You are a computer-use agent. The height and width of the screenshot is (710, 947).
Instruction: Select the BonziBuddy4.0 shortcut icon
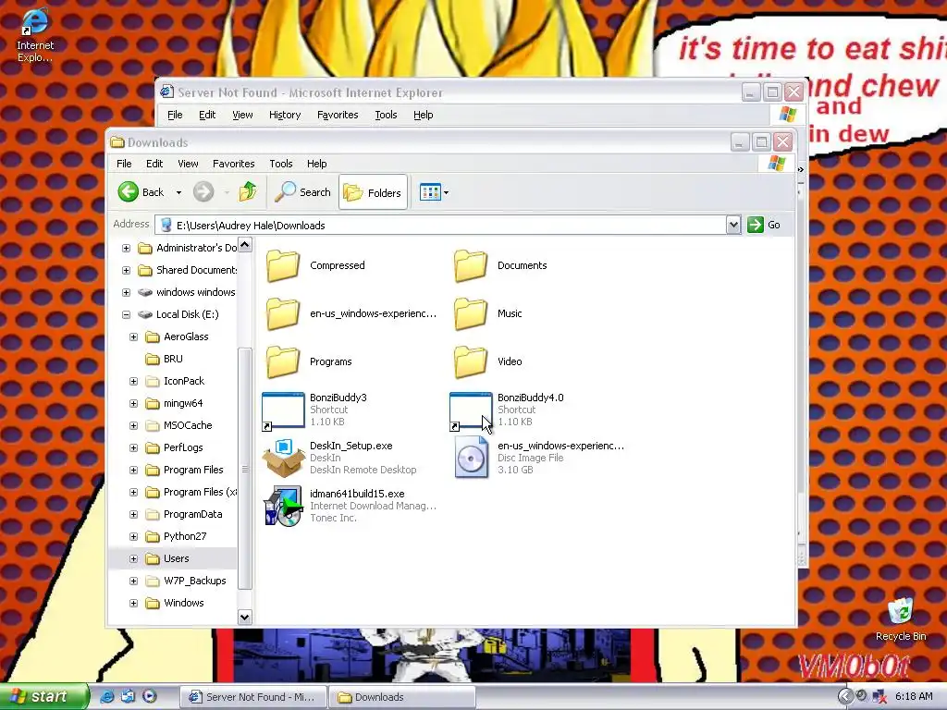pos(471,410)
